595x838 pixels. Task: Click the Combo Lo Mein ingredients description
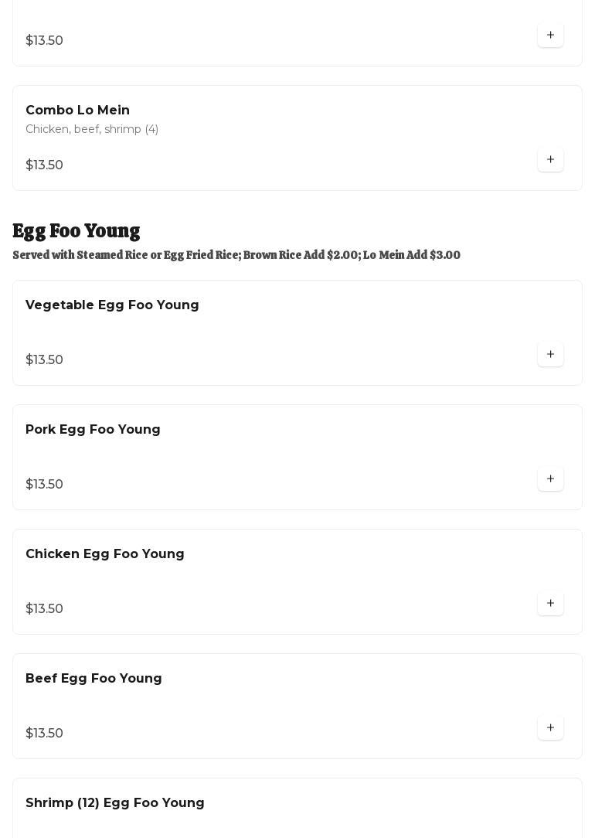(92, 129)
